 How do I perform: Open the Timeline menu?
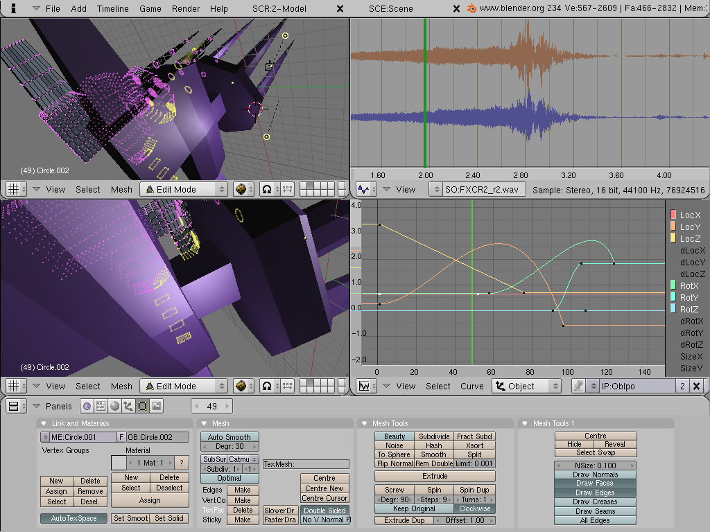coord(112,8)
